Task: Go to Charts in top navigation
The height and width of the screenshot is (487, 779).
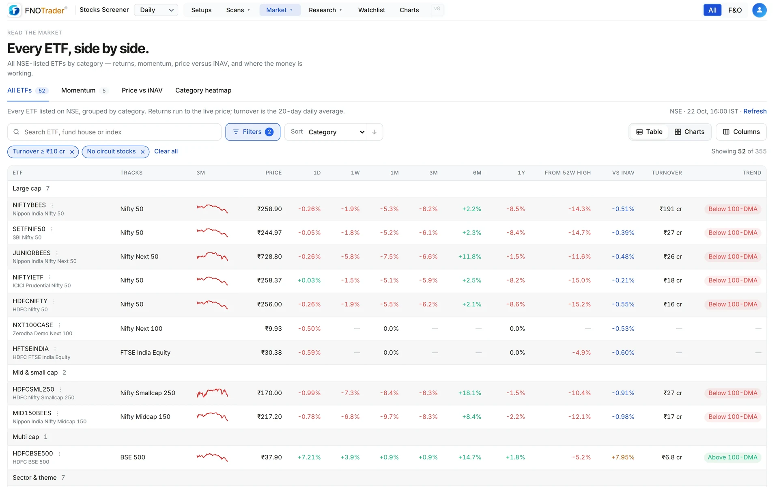Action: (x=409, y=10)
